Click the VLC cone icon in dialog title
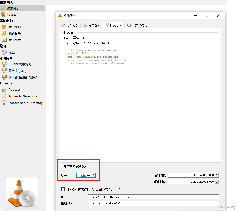This screenshot has height=211, width=239. [60, 15]
